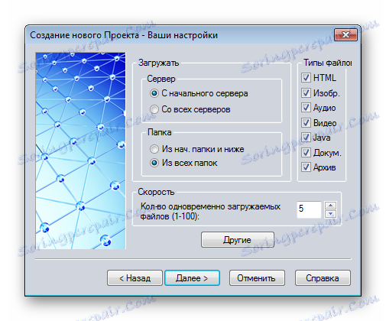Toggle the "Изобр." file type checkbox
Image resolution: width=386 pixels, height=321 pixels.
[306, 93]
